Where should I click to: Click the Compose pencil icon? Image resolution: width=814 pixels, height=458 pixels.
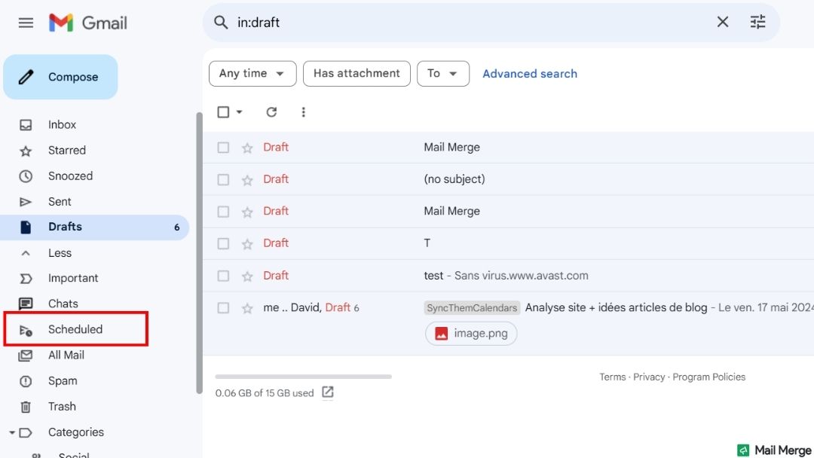click(x=26, y=77)
